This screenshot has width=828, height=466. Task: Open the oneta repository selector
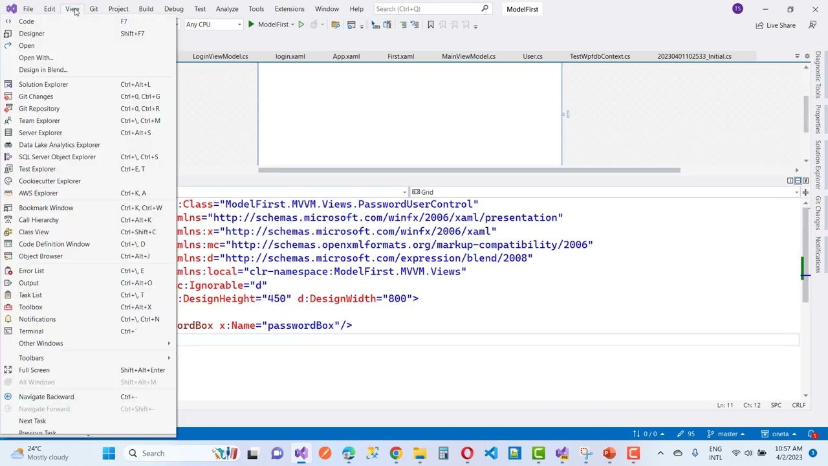(x=779, y=434)
